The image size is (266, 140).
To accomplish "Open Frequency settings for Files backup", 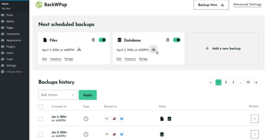I will tap(55, 59).
